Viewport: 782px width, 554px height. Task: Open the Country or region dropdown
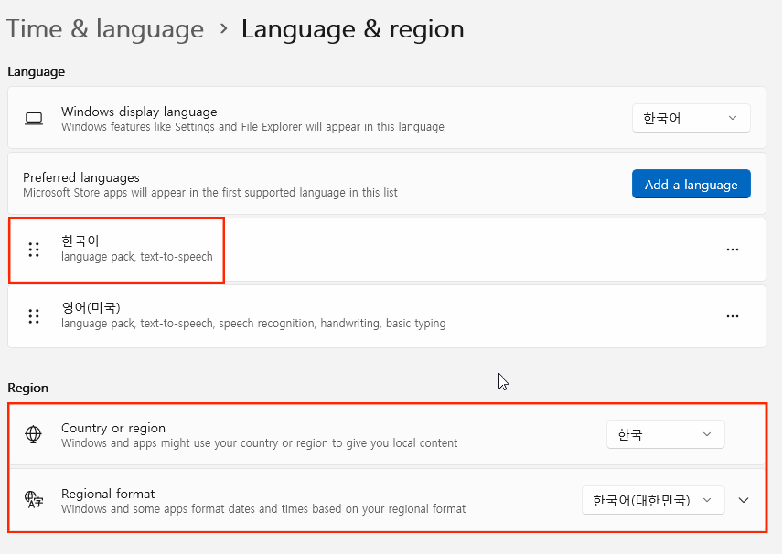pyautogui.click(x=665, y=434)
